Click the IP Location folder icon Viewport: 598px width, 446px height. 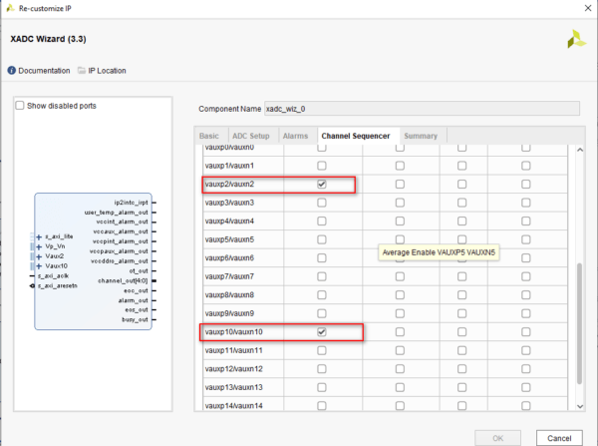click(82, 71)
